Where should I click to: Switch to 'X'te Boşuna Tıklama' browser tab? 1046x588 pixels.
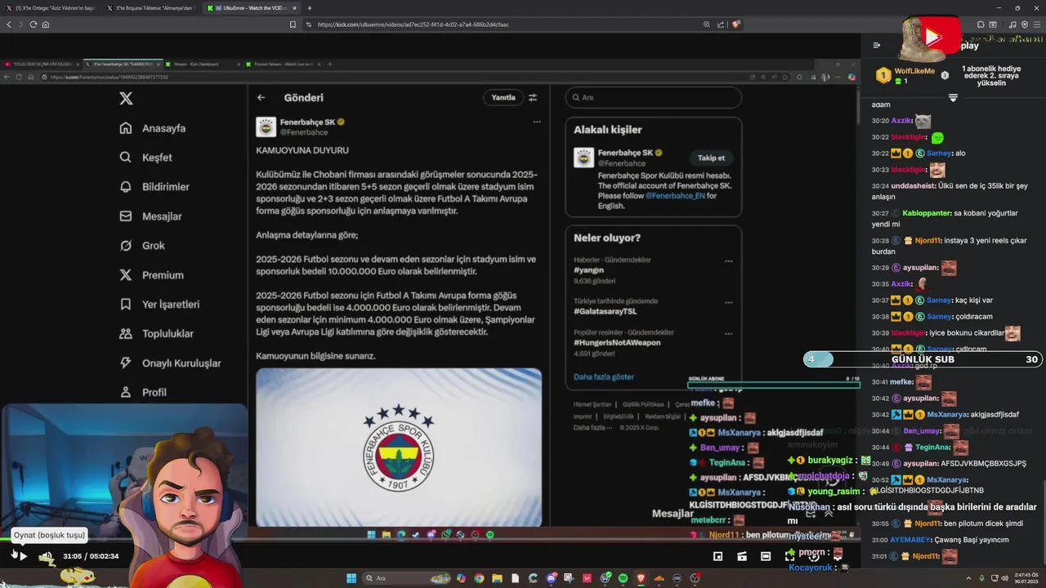coord(151,8)
